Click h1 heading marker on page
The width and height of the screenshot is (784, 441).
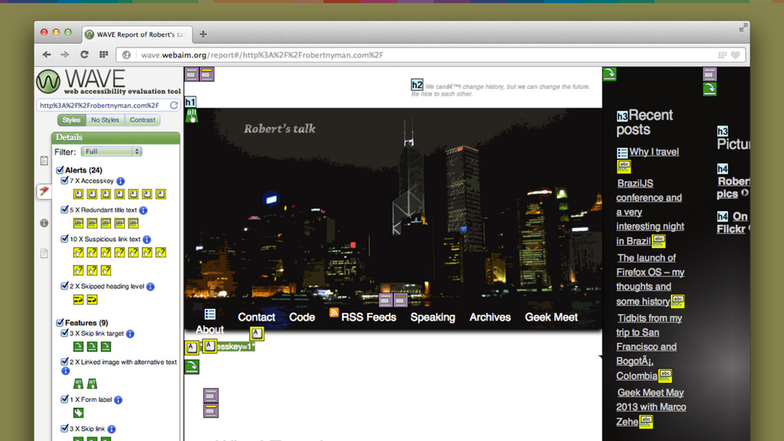(x=190, y=102)
